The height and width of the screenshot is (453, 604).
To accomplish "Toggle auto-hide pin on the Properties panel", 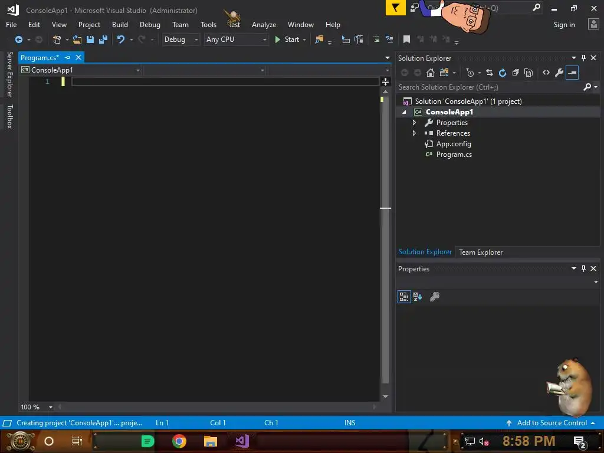I will (x=583, y=268).
